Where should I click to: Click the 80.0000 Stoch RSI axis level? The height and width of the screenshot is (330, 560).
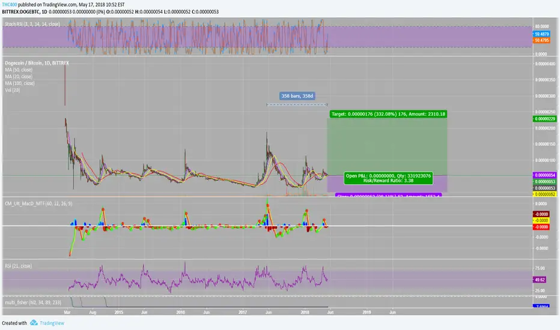point(541,27)
